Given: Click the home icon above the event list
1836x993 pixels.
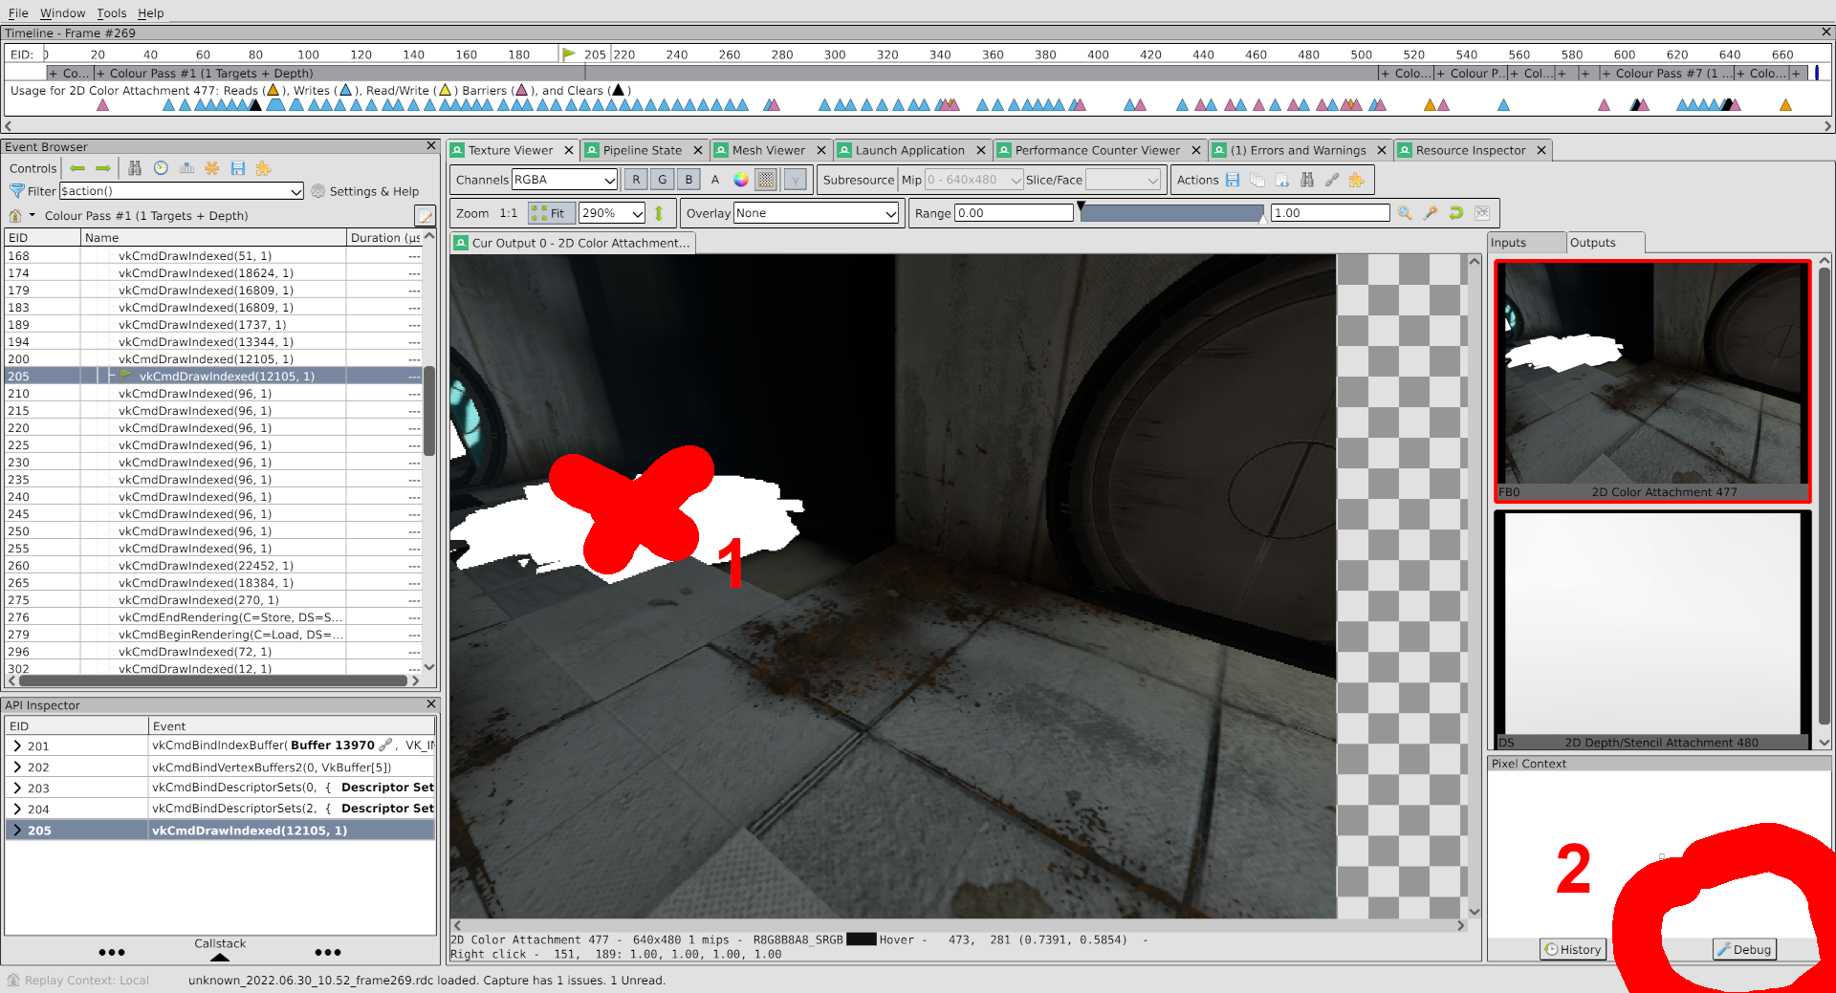Looking at the screenshot, I should coord(15,216).
